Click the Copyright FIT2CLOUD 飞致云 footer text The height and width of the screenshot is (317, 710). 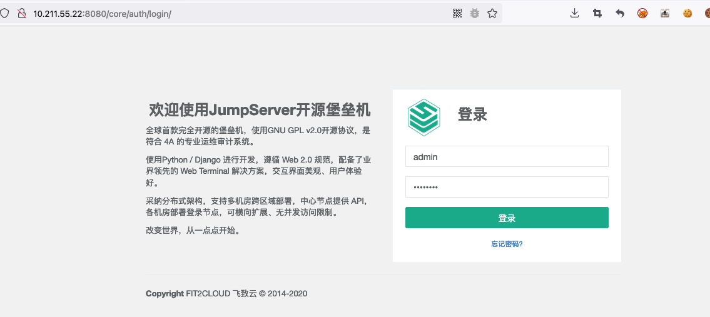[226, 293]
